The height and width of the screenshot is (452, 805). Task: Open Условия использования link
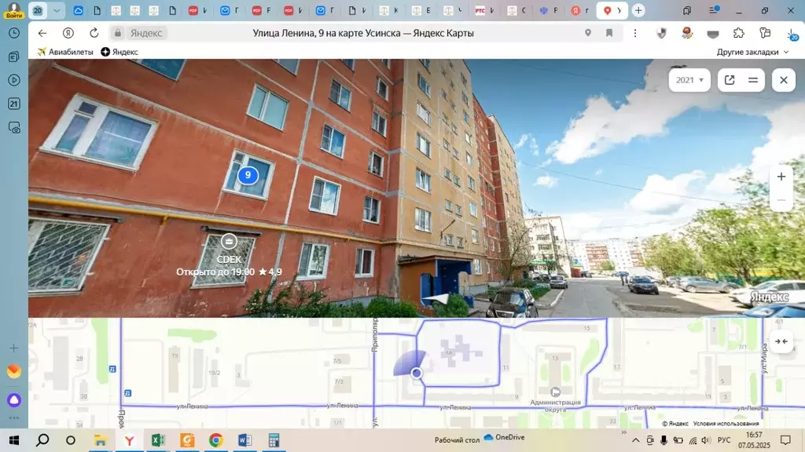(726, 423)
